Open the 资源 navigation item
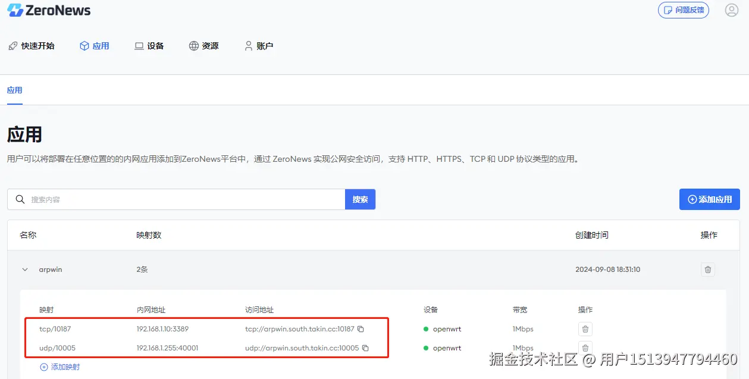This screenshot has width=749, height=379. coord(204,46)
